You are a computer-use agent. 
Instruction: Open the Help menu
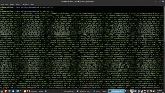pyautogui.click(x=32, y=5)
